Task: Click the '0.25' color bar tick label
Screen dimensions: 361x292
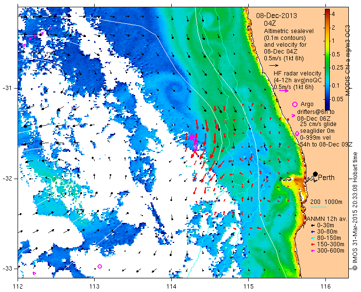Action: pos(337,67)
